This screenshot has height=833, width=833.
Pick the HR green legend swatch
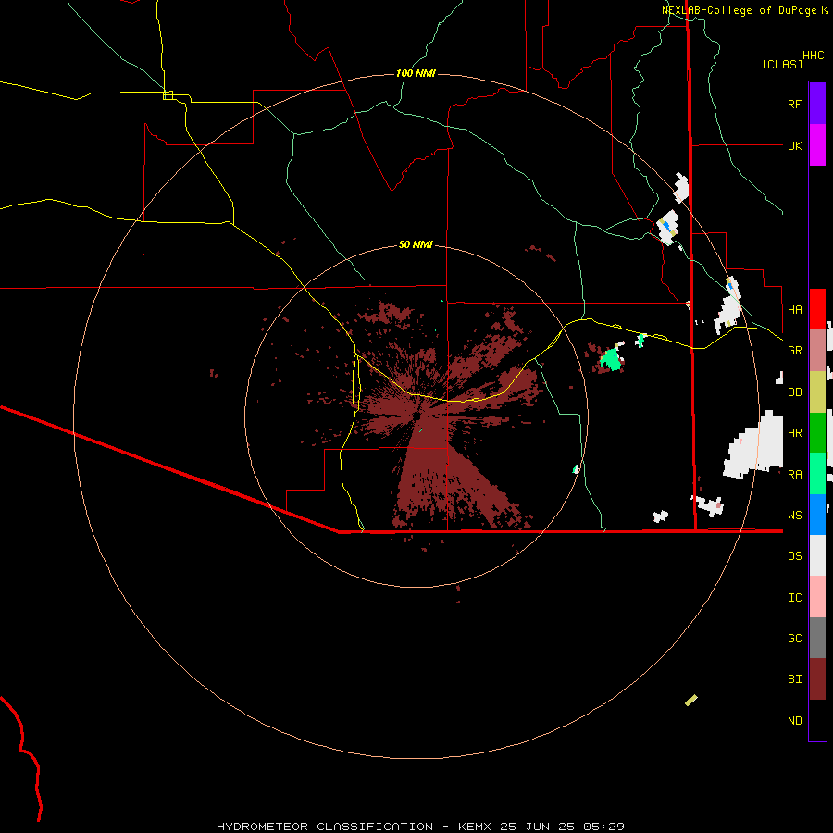click(817, 432)
